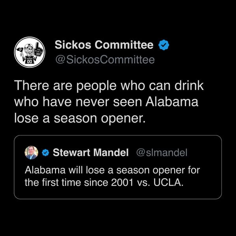Viewport: 236px width, 236px height.
Task: Click the line 'There are people who can drink'
Action: [109, 86]
